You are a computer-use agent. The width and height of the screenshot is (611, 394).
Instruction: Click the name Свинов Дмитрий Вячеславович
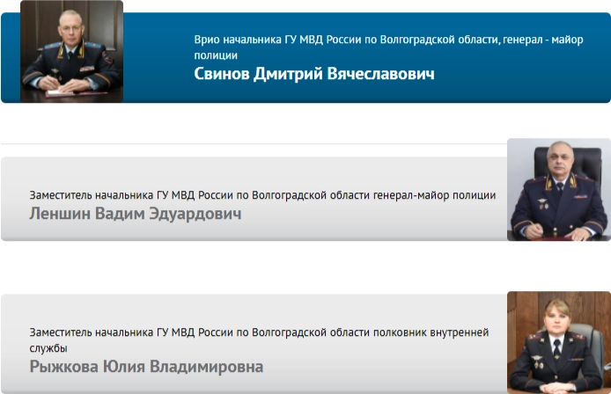pos(314,74)
